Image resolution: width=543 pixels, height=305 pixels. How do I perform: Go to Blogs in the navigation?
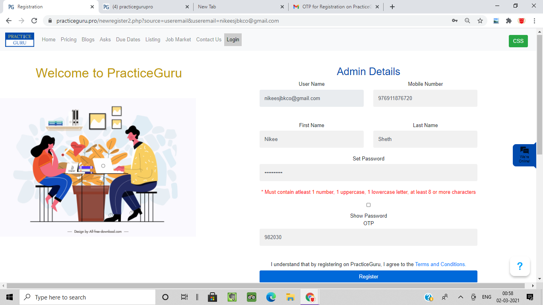tap(88, 39)
